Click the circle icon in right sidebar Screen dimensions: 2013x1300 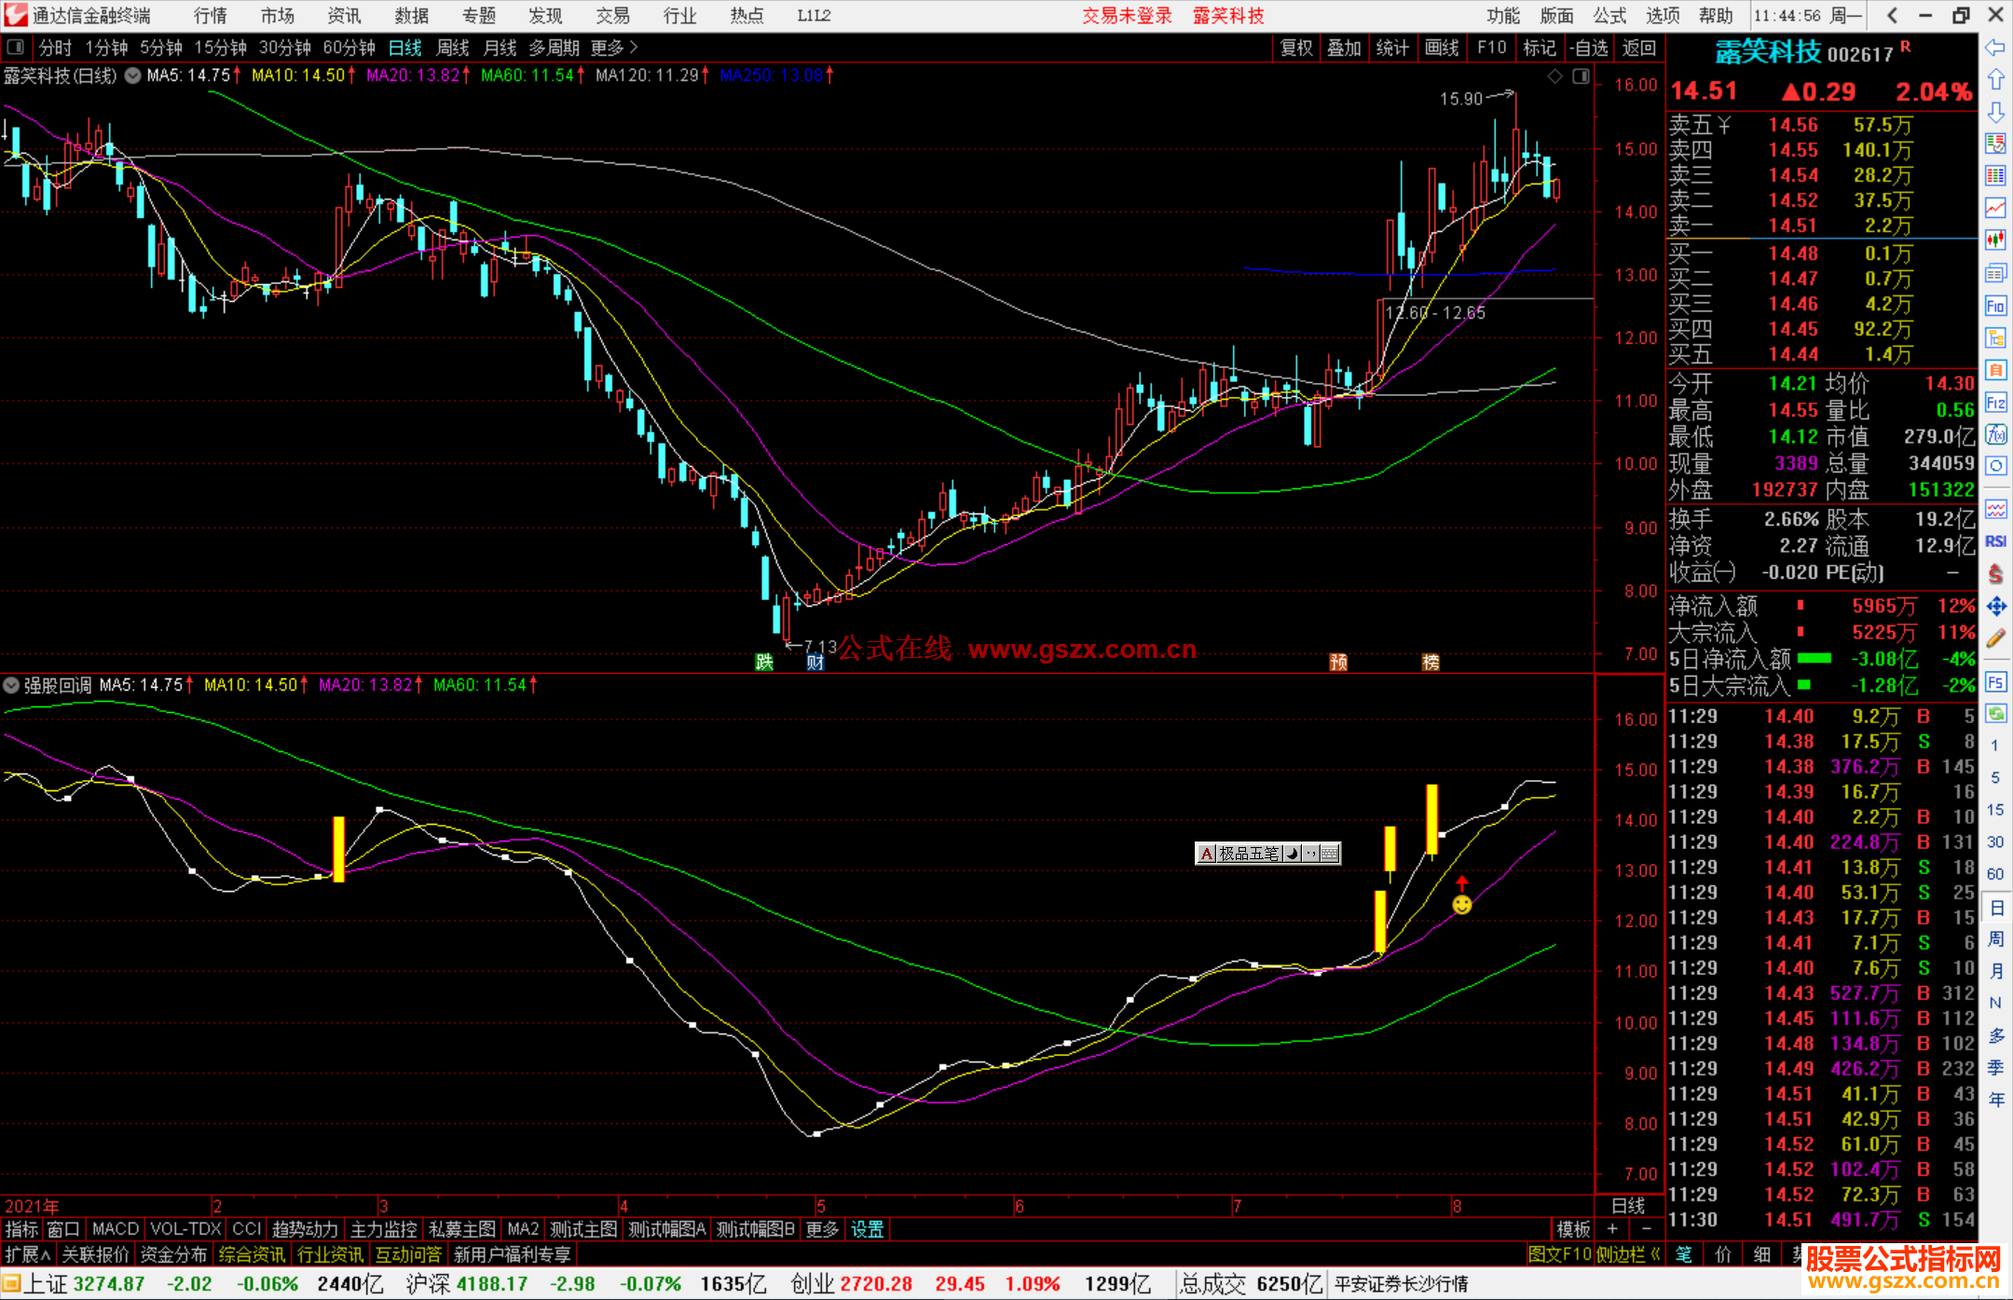[x=1995, y=466]
